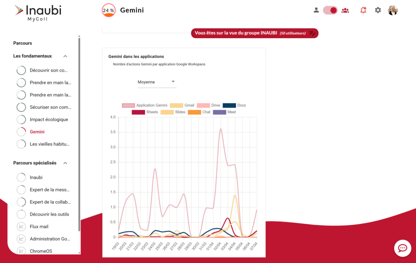Open the user profile avatar
The width and height of the screenshot is (416, 263).
393,10
